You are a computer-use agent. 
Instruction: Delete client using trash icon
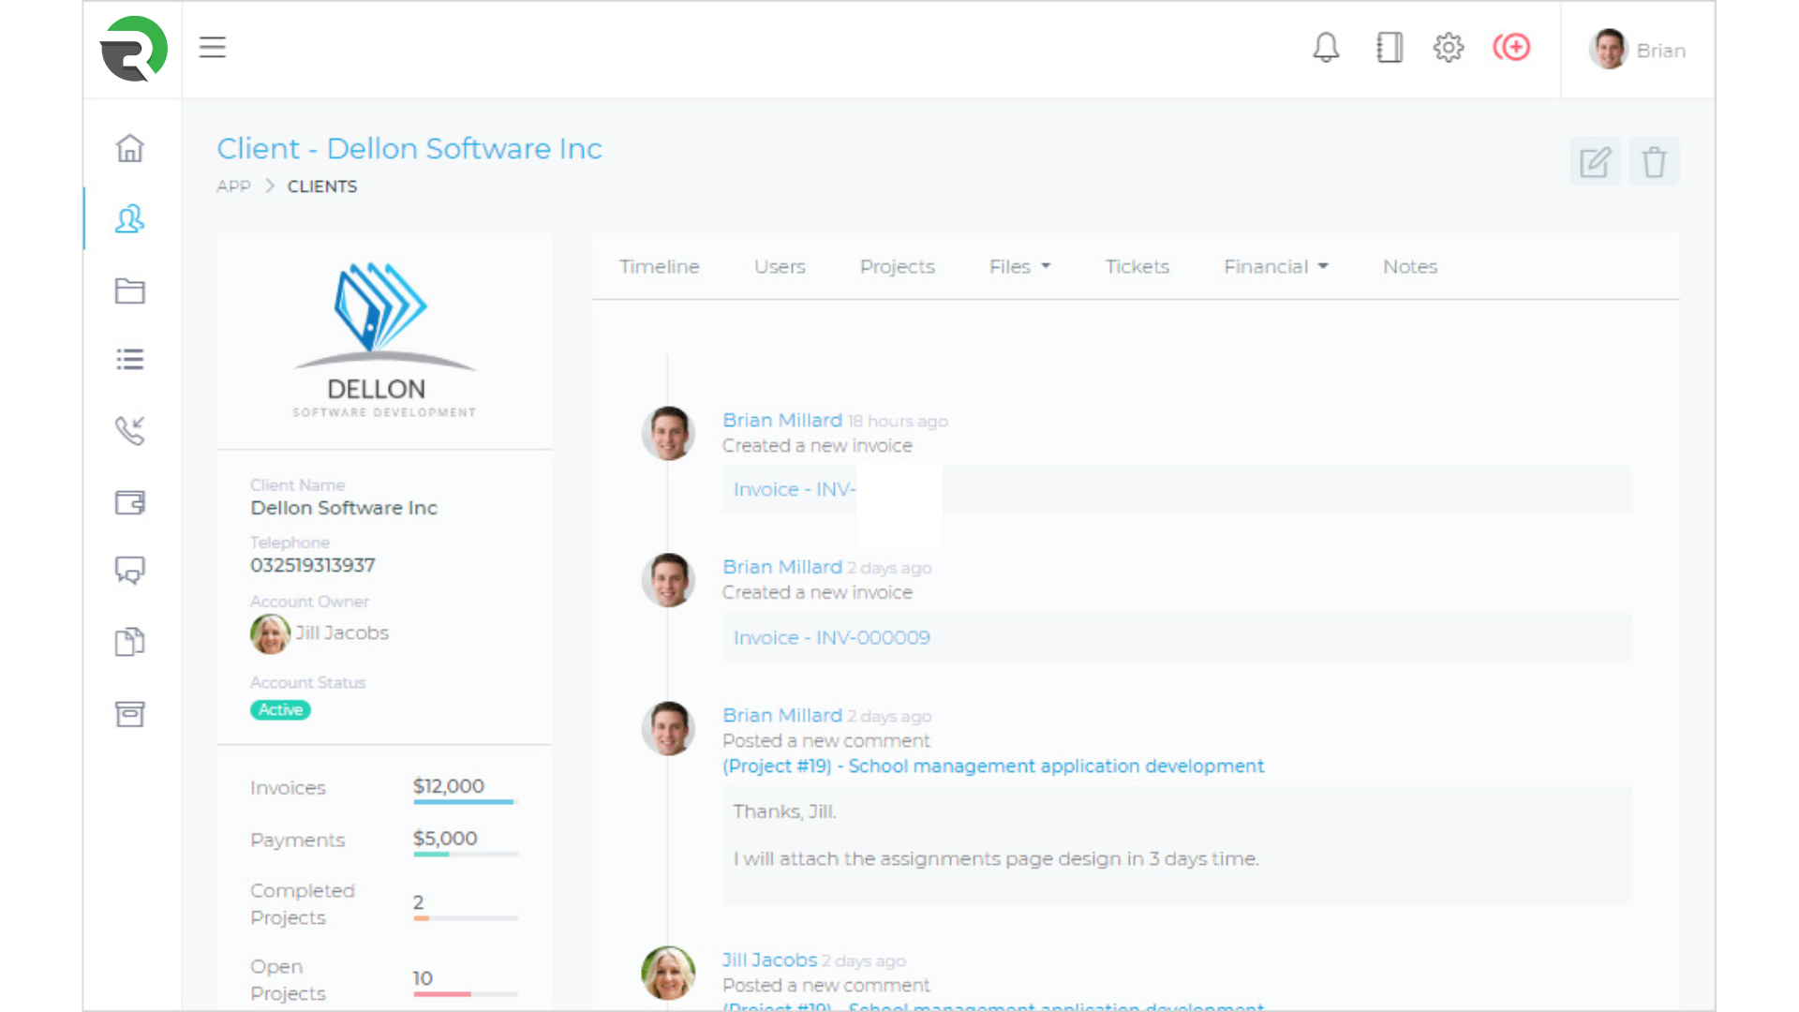pyautogui.click(x=1654, y=162)
